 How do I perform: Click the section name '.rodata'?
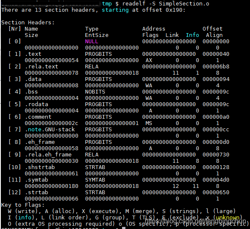click(36, 104)
